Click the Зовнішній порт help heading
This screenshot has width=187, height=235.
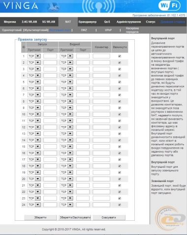(x=162, y=181)
